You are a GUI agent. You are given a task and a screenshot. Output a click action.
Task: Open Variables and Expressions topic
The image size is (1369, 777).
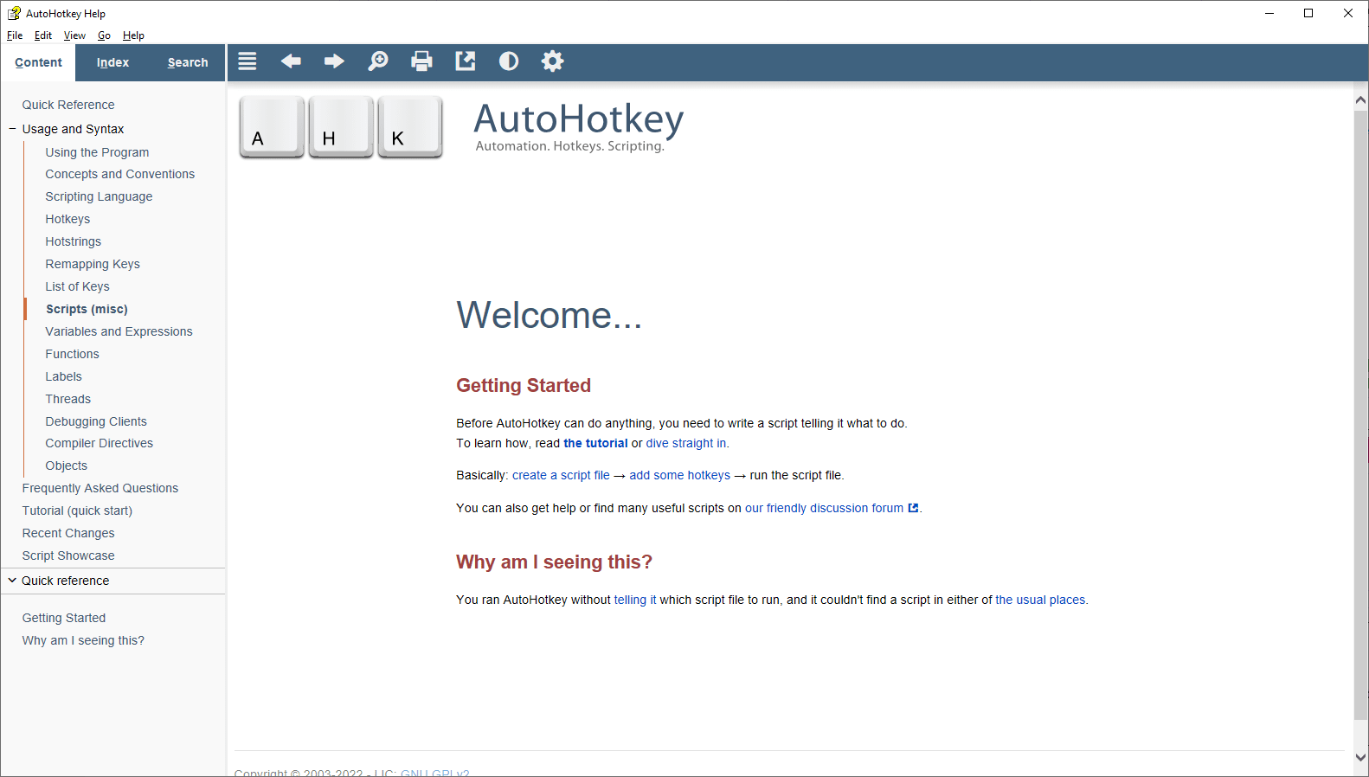tap(119, 331)
